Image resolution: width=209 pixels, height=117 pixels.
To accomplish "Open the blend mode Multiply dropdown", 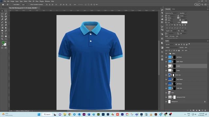I will [x=172, y=47].
